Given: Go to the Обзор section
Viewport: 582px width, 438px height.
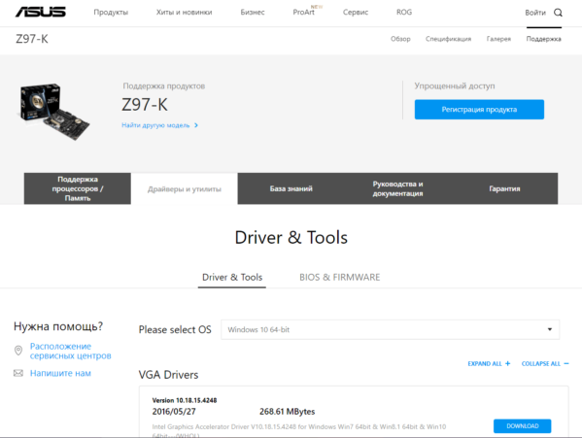Looking at the screenshot, I should 400,39.
